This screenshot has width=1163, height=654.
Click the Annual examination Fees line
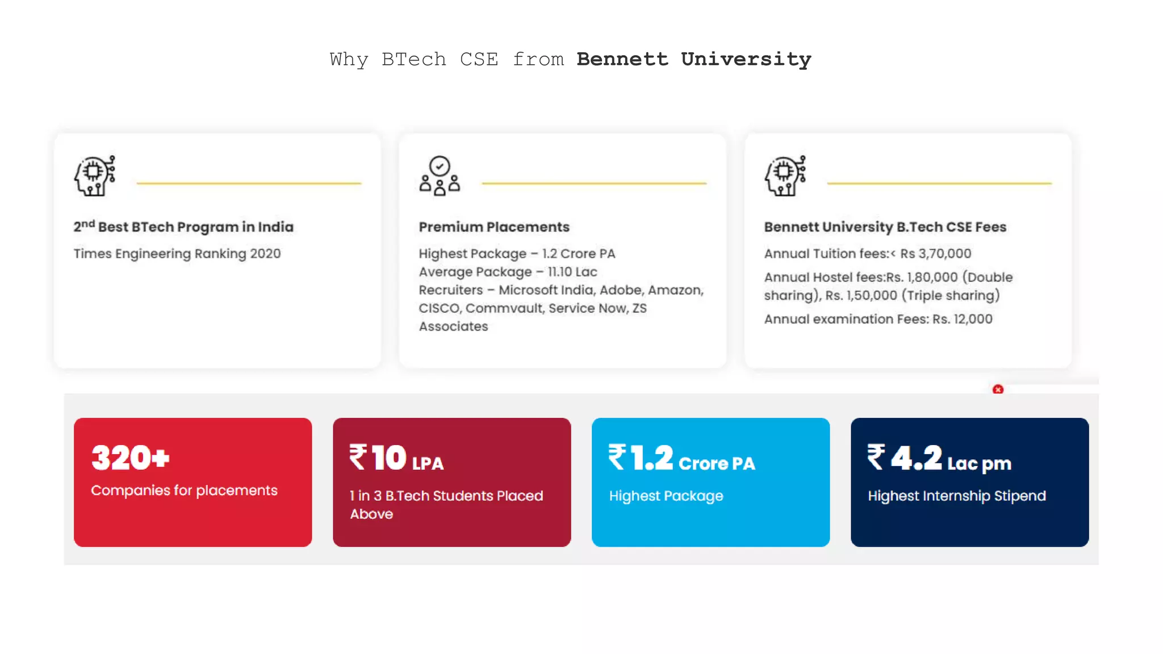878,319
